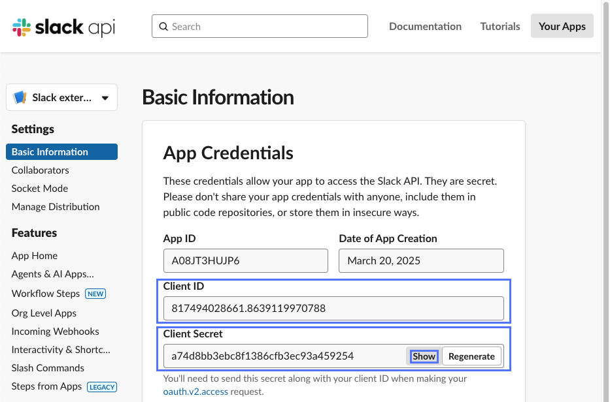Click the App ID field A08JT3HUJP6
The image size is (610, 402).
[x=245, y=260]
